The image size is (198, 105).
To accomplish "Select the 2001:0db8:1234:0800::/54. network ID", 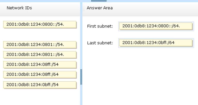I will [x=40, y=24].
